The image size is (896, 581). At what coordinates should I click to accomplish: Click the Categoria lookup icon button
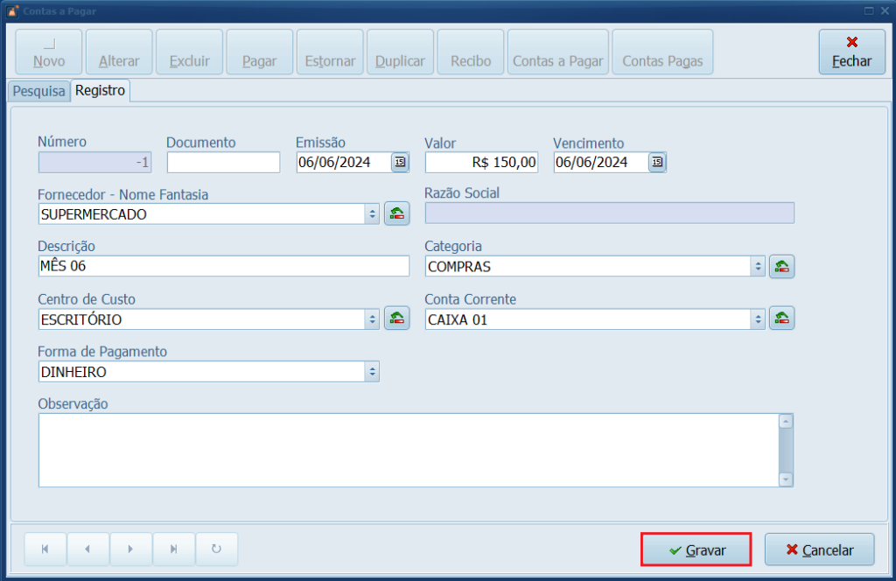tap(781, 267)
